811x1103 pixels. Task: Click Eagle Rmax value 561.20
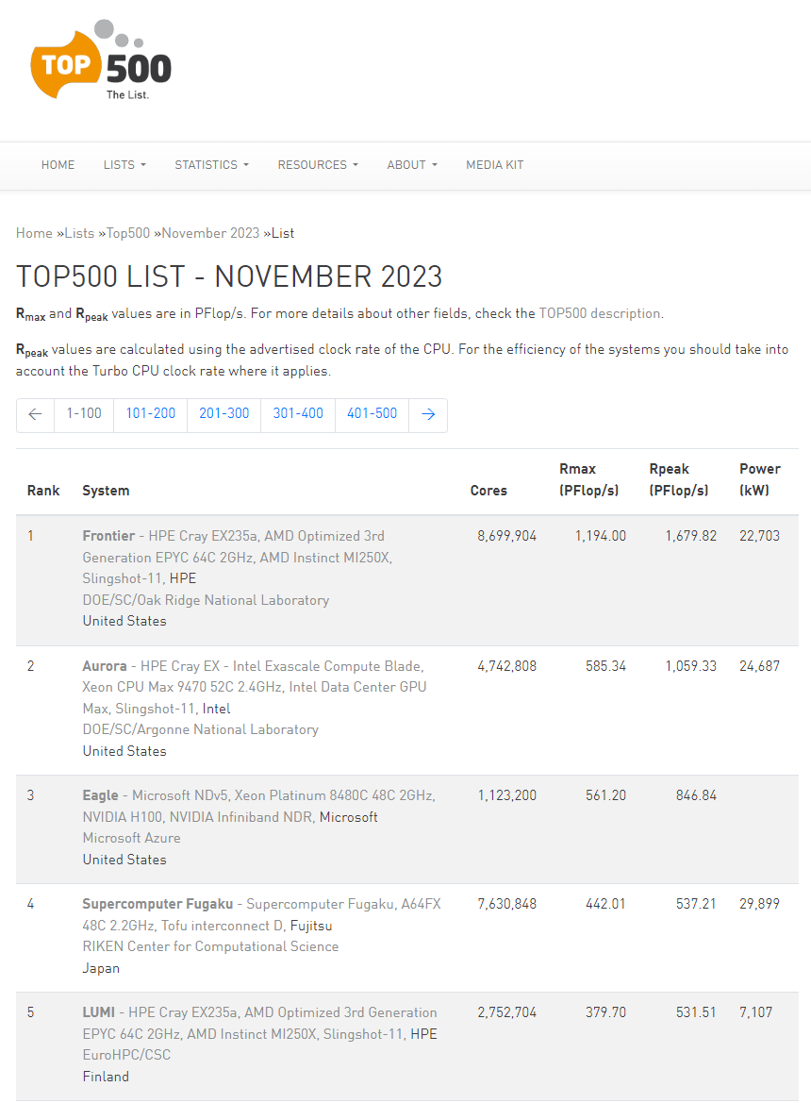click(x=605, y=795)
